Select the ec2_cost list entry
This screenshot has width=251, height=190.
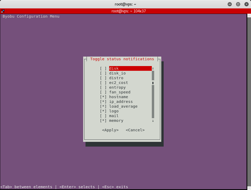[x=119, y=83]
